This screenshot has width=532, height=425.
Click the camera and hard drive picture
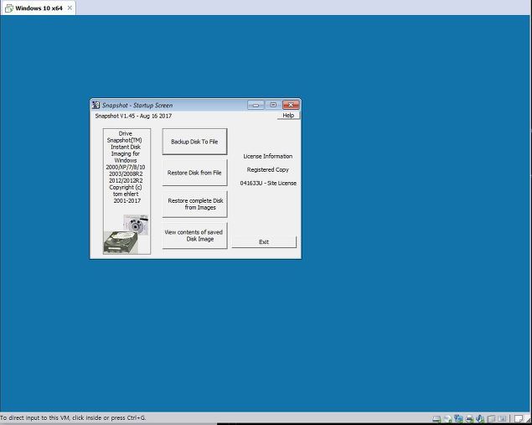tap(127, 234)
